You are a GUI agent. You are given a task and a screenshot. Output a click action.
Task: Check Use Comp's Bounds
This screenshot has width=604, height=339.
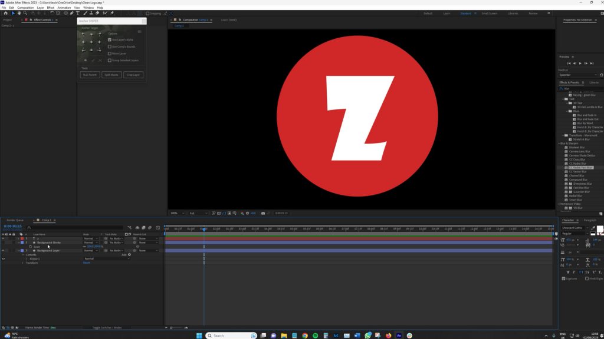tap(109, 46)
